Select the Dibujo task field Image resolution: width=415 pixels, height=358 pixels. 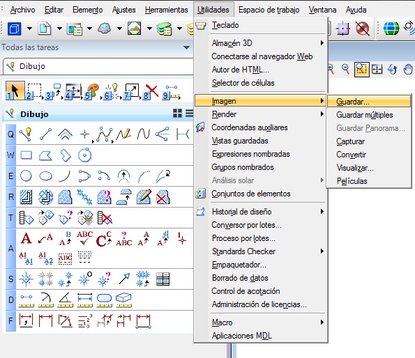tap(98, 66)
